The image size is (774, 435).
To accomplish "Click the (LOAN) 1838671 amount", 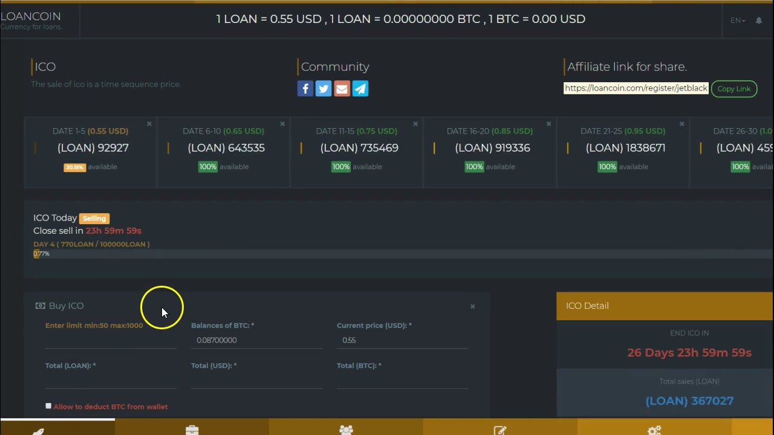I will tap(625, 148).
